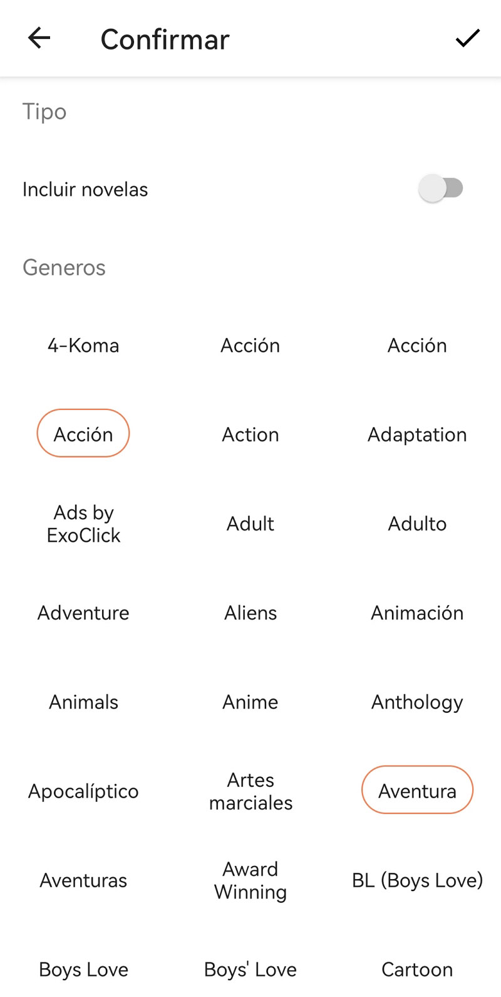Pick the Award Winning genre
The width and height of the screenshot is (501, 997).
pos(250,880)
